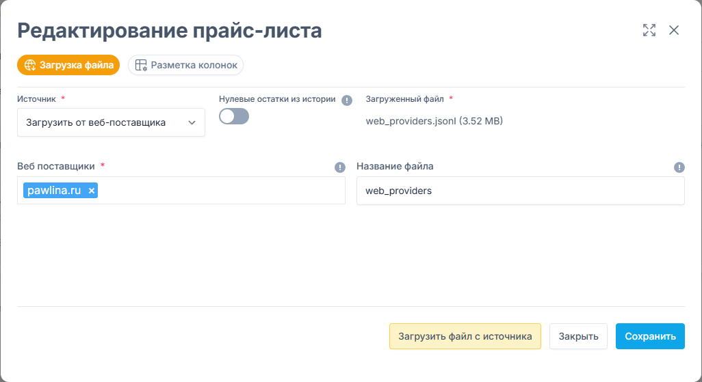Click the globe icon on Загрузка файла
Viewport: 702px width, 382px height.
(x=30, y=65)
